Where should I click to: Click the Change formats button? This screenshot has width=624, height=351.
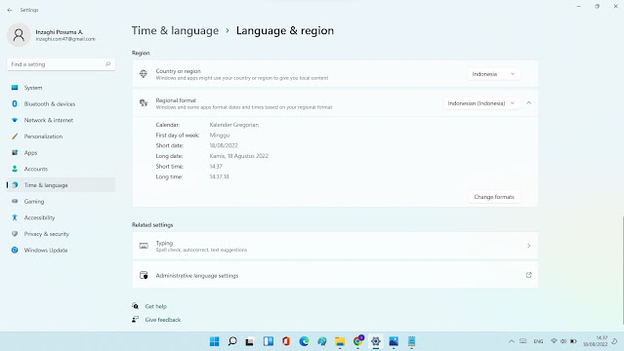pos(494,197)
